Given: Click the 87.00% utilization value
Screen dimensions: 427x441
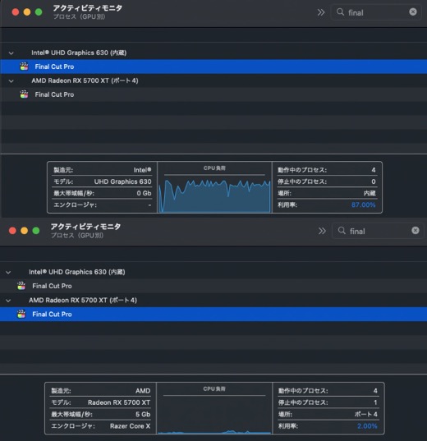Looking at the screenshot, I should coord(363,204).
